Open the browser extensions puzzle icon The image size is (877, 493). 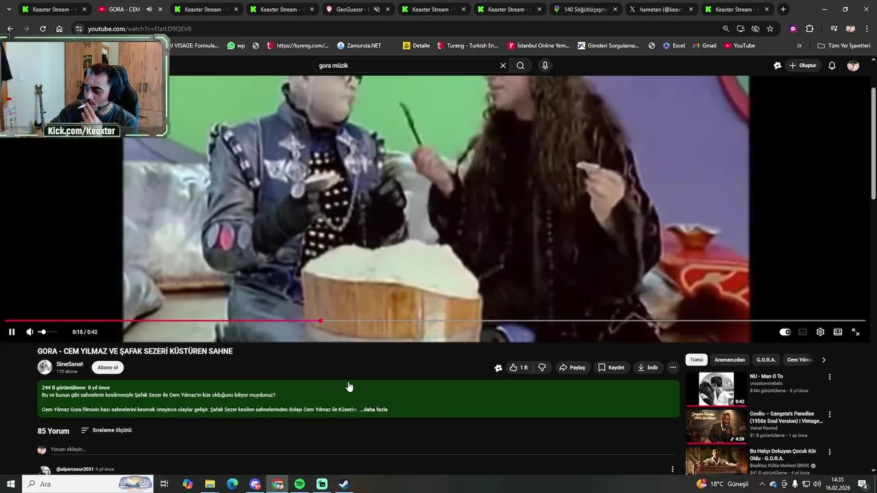pos(809,29)
